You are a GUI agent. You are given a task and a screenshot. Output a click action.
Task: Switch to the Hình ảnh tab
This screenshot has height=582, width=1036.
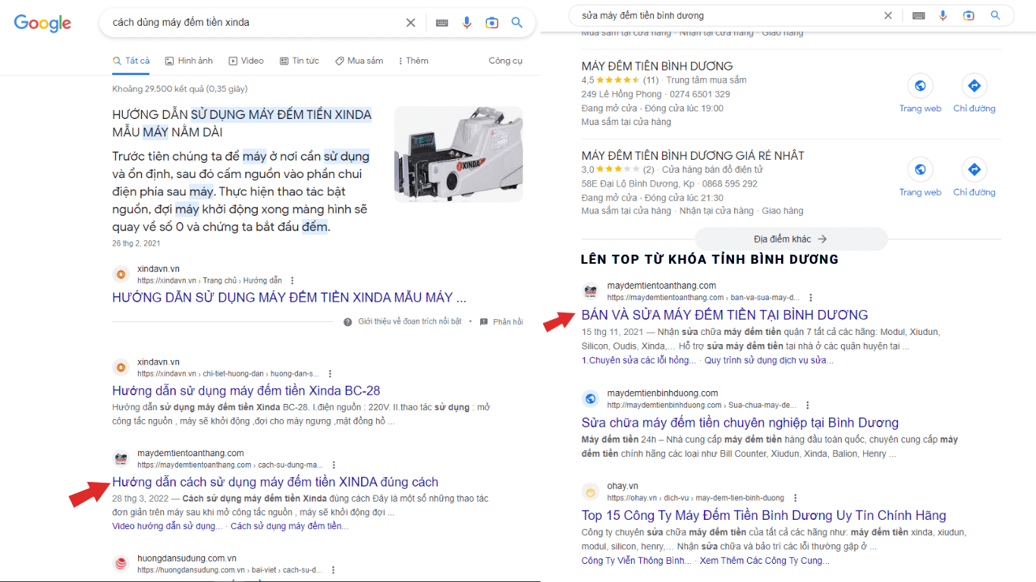[x=189, y=61]
